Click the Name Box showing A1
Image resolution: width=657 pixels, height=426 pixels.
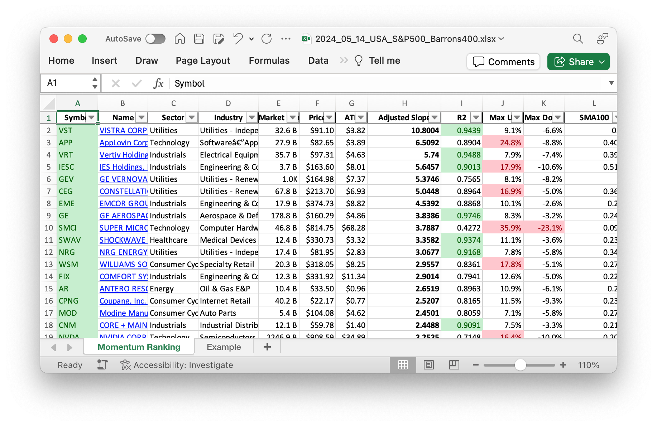(x=67, y=83)
